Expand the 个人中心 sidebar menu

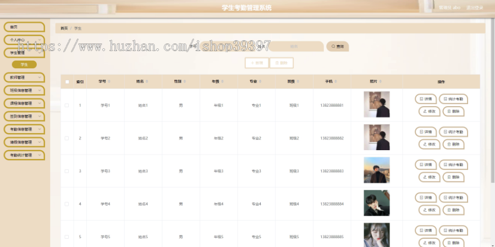pos(24,40)
